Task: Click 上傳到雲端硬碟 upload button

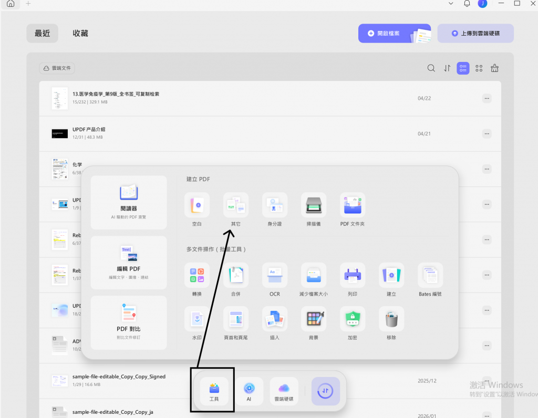Action: 475,33
